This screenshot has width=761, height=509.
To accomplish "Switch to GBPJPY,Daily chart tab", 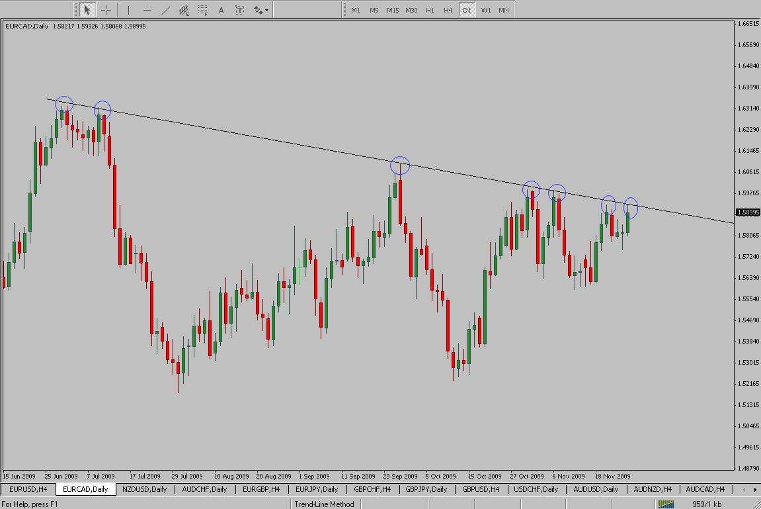I will [x=426, y=489].
